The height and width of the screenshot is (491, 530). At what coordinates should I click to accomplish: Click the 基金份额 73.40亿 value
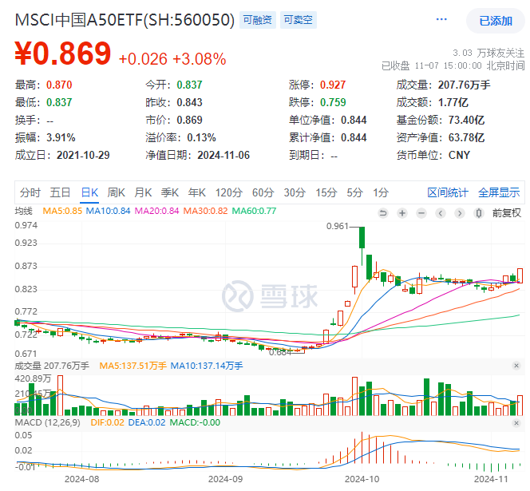point(466,120)
